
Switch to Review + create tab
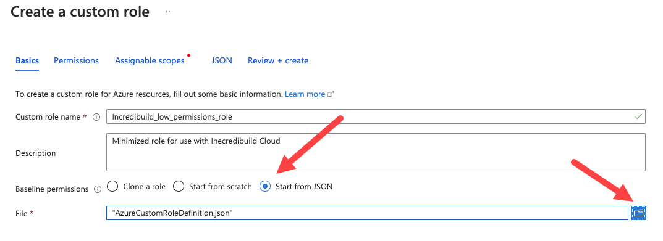[x=278, y=60]
